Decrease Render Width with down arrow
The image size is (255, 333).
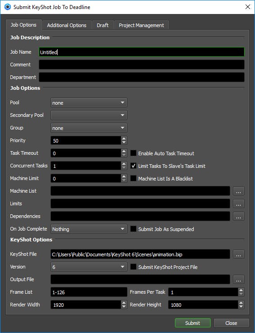(x=124, y=307)
